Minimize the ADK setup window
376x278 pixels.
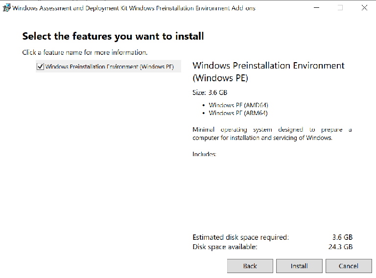(317, 8)
